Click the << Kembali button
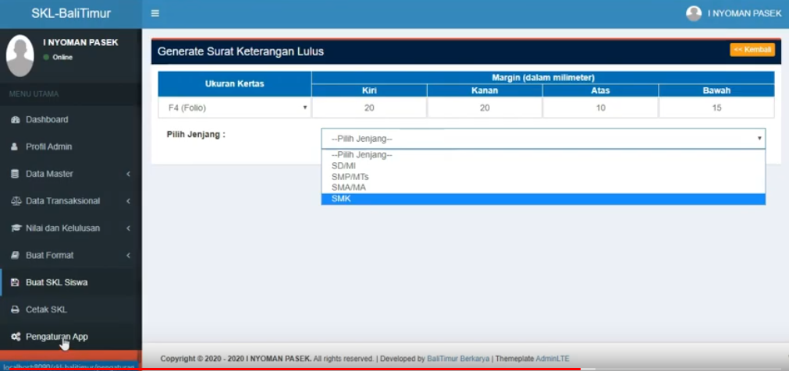789x371 pixels. pyautogui.click(x=752, y=50)
